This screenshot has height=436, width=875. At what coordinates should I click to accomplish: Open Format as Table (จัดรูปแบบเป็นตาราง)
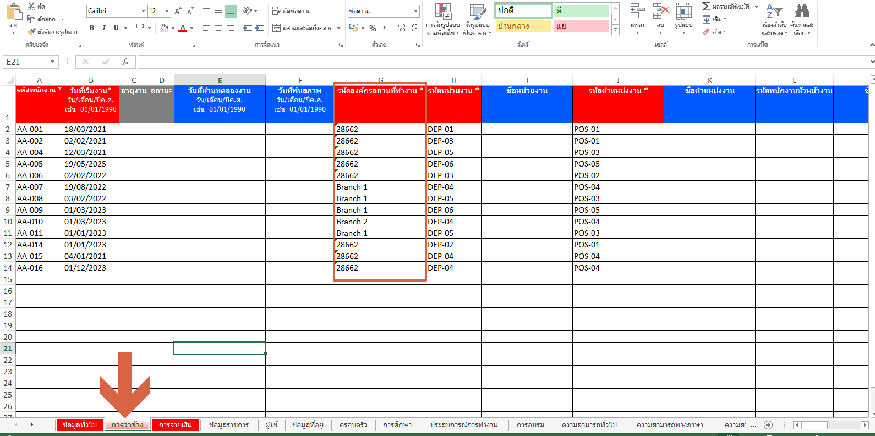(x=477, y=20)
